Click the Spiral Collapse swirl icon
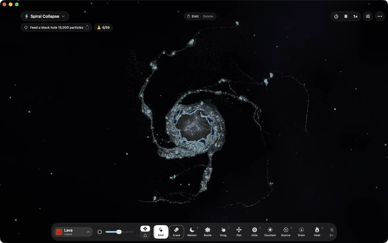Image resolution: width=388 pixels, height=243 pixels. point(26,16)
